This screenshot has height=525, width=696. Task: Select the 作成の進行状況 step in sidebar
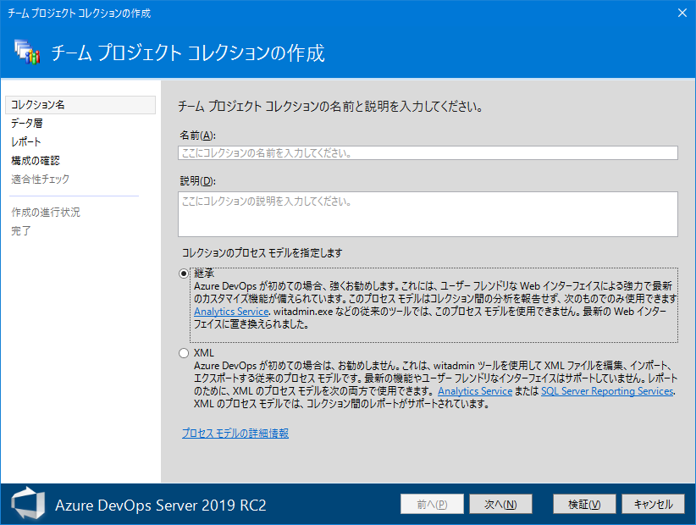coord(46,213)
